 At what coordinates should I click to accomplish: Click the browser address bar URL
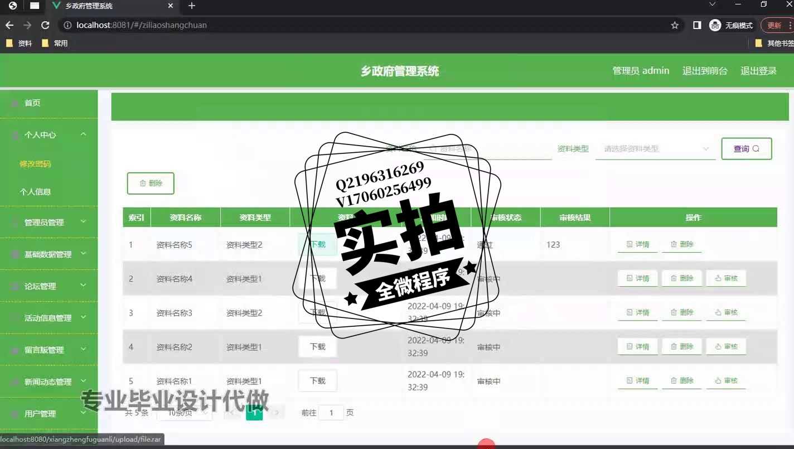[x=142, y=25]
